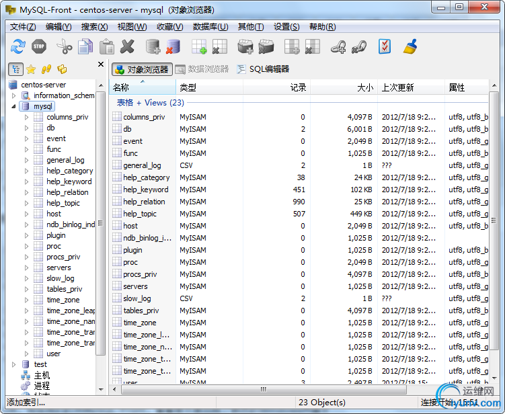Click the New foreign key icon

pyautogui.click(x=338, y=46)
